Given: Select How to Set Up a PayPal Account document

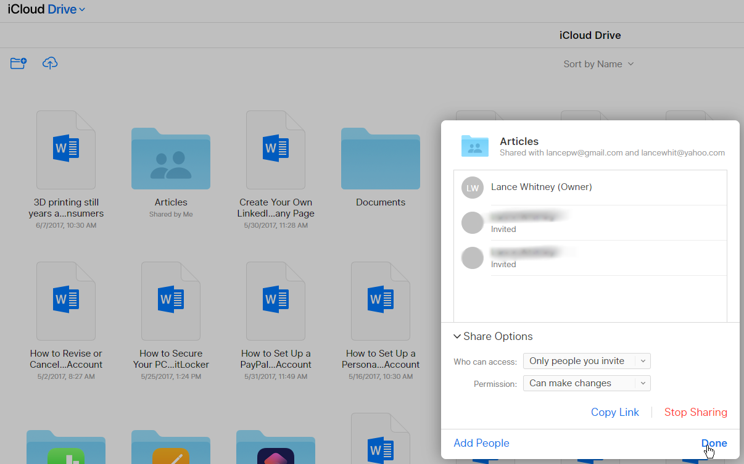Looking at the screenshot, I should [276, 301].
